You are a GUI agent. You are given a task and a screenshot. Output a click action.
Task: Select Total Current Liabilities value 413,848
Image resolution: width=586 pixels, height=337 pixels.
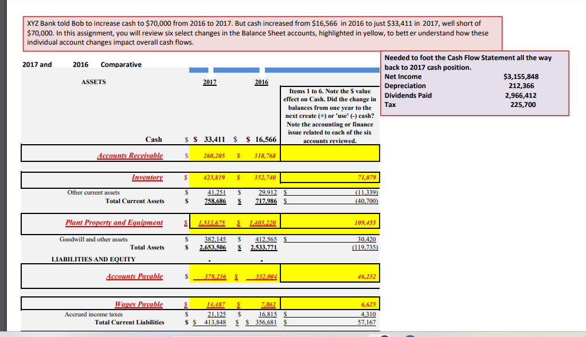coord(215,322)
